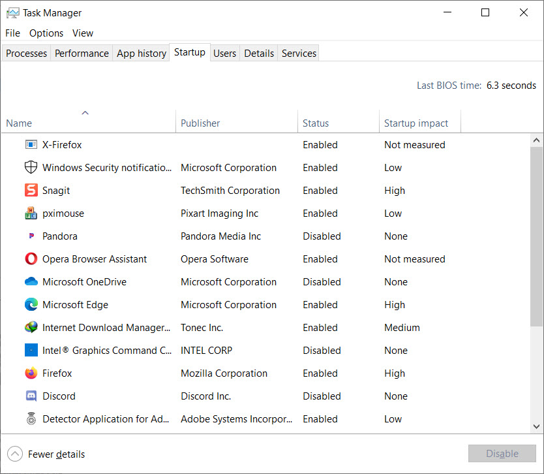
Task: Click the scrollbar up arrow
Action: tap(536, 140)
